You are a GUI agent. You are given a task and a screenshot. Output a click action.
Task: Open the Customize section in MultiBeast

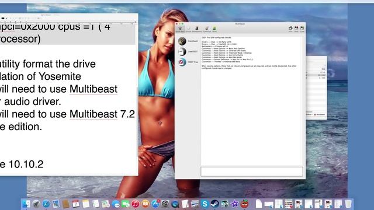[x=207, y=29]
